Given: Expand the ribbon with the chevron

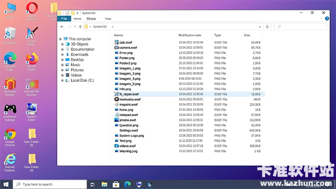Looking at the screenshot, I should tap(321, 19).
